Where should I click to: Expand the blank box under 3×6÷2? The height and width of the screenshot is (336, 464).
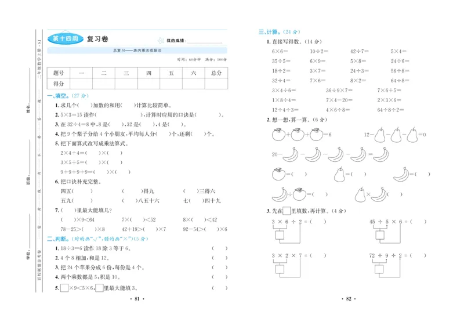coord(279,235)
